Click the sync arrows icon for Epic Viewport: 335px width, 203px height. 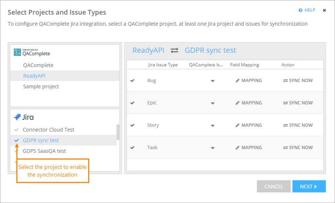285,103
